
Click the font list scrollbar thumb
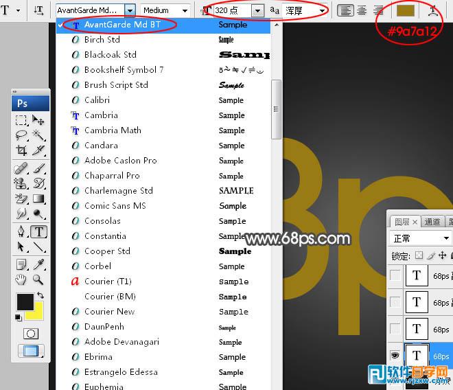[x=276, y=109]
